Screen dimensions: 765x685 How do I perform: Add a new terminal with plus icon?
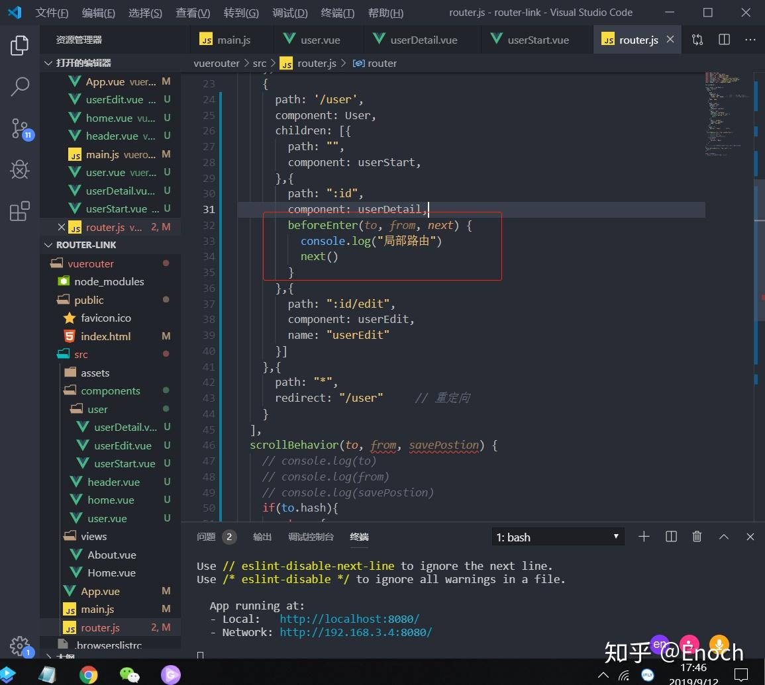644,537
